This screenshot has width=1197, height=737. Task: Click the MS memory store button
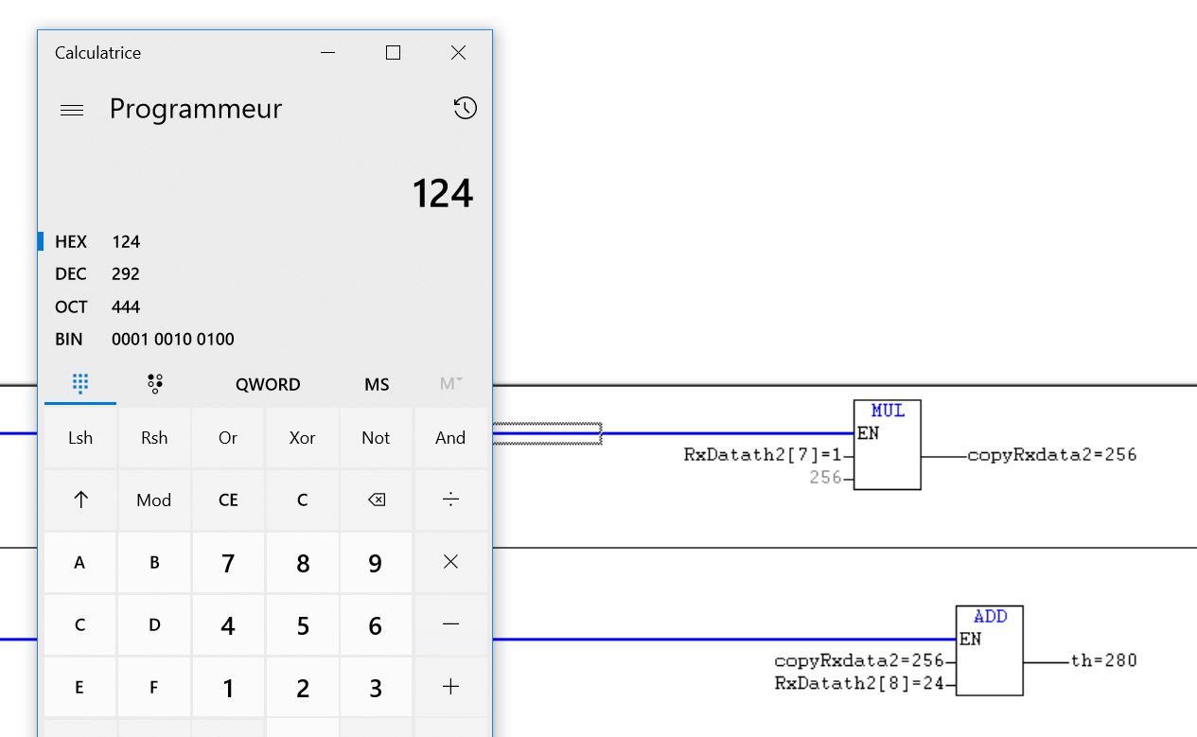(377, 384)
